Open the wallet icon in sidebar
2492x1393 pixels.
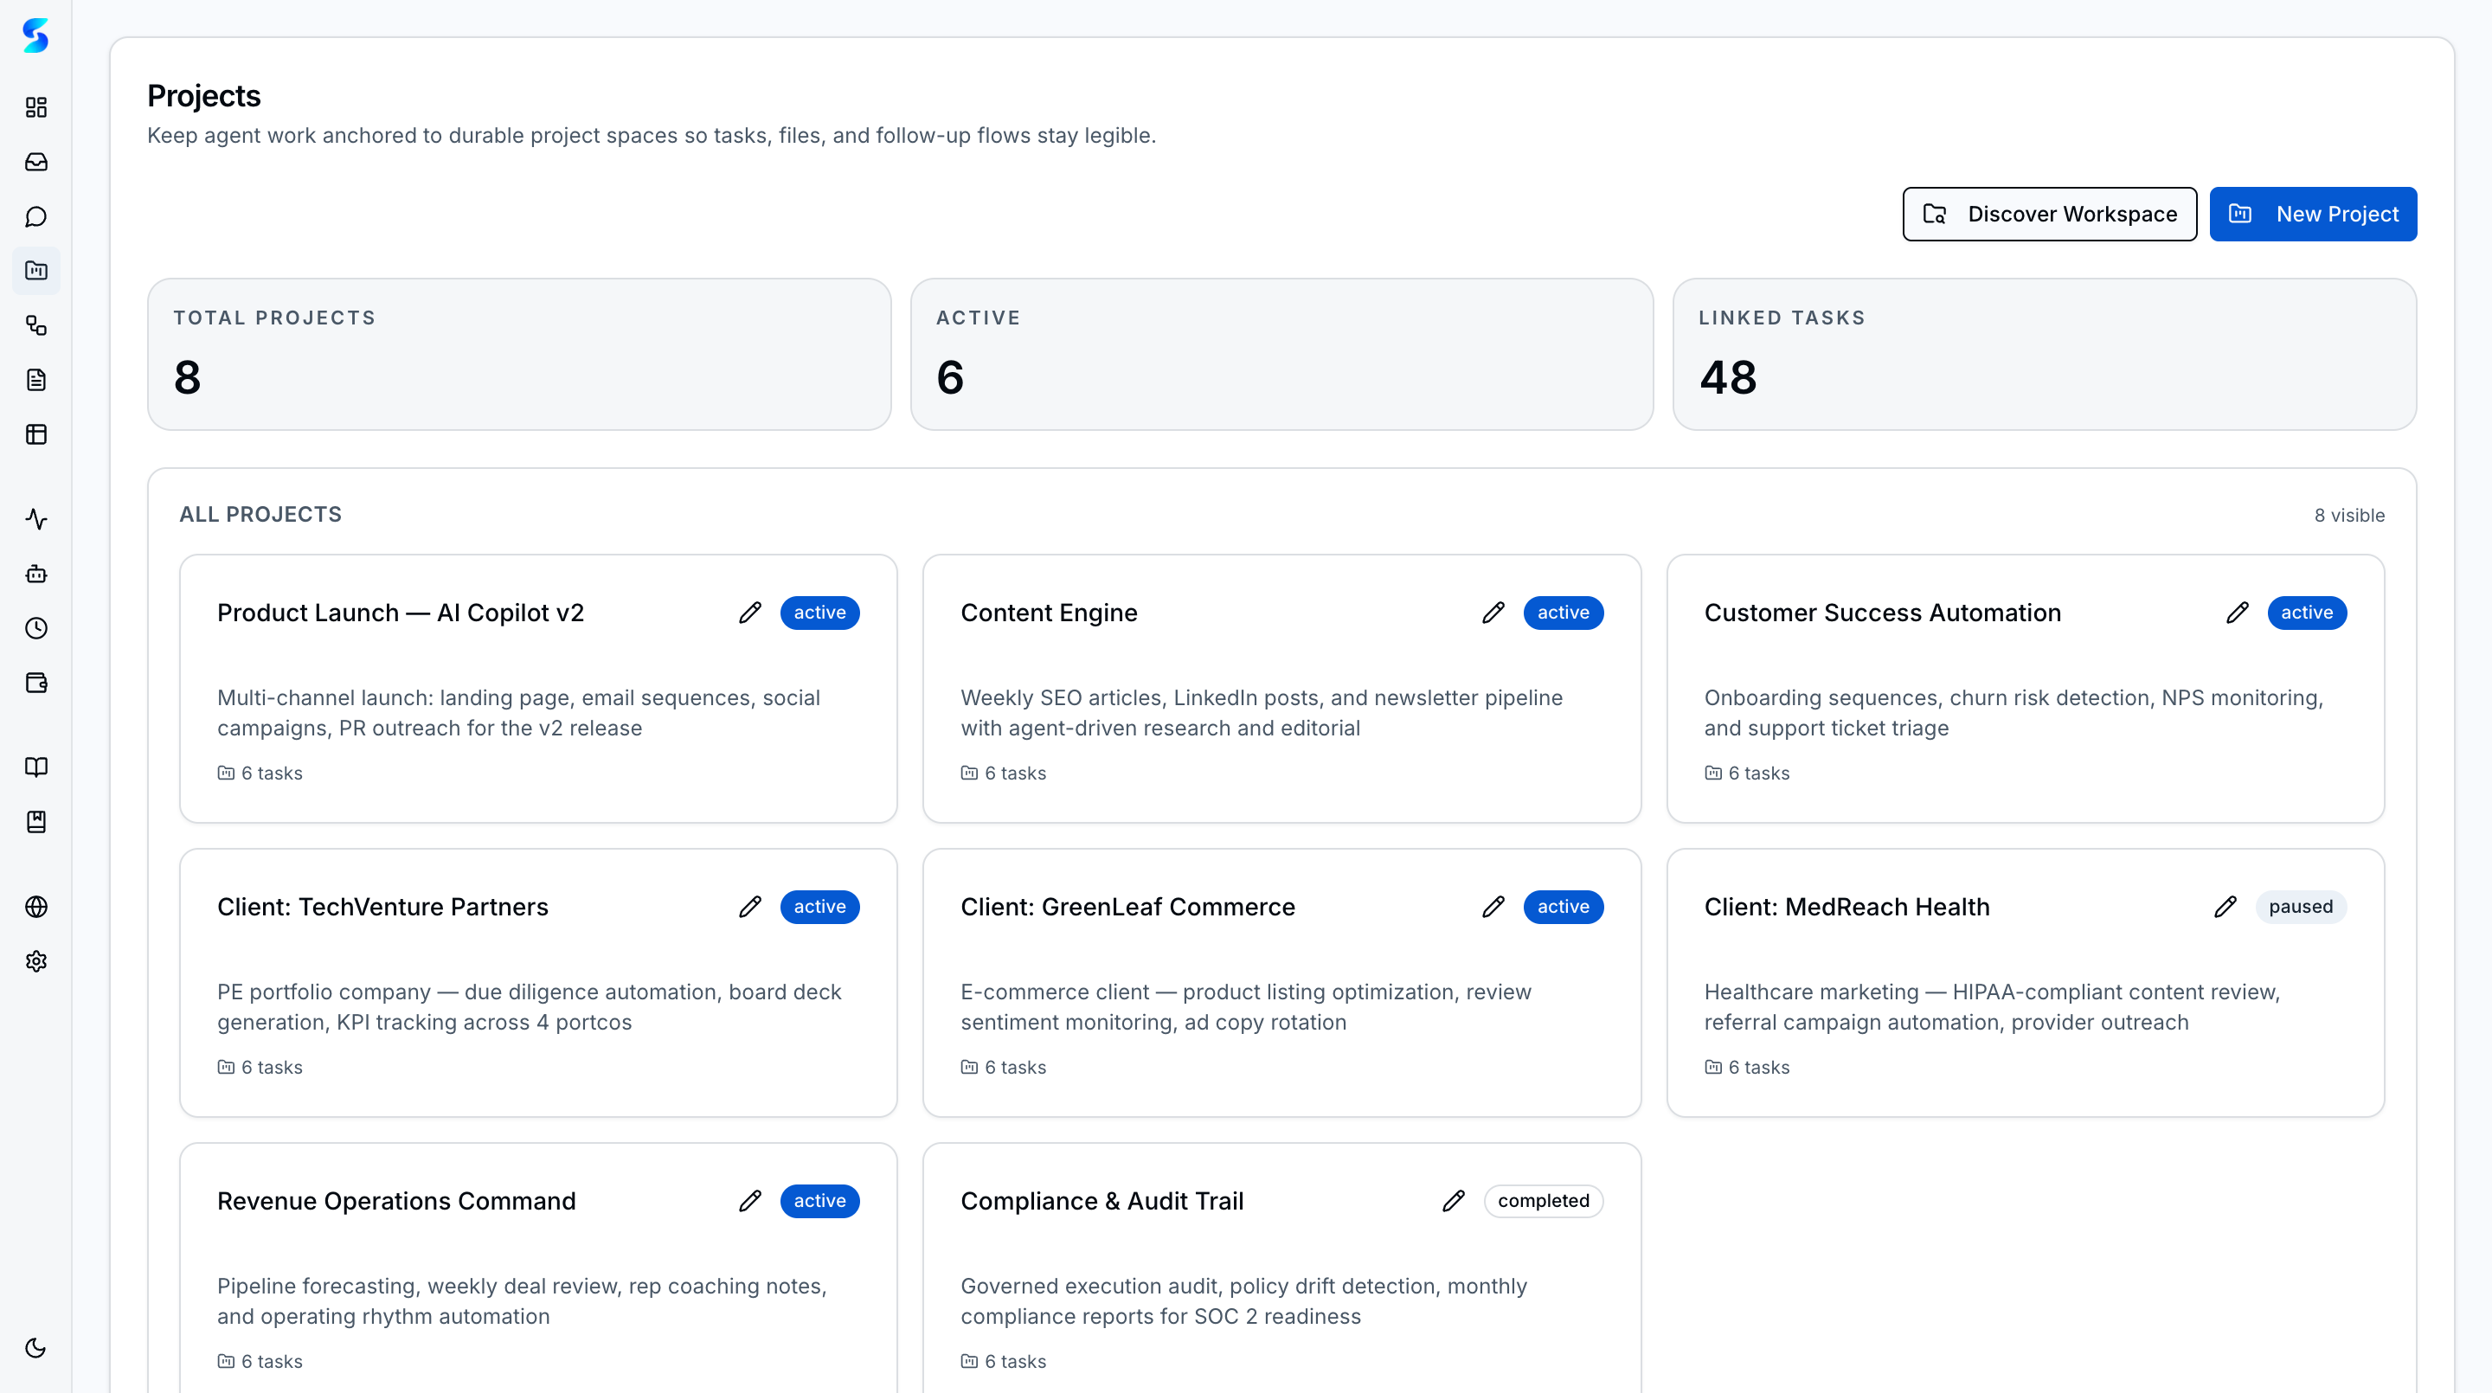coord(35,683)
